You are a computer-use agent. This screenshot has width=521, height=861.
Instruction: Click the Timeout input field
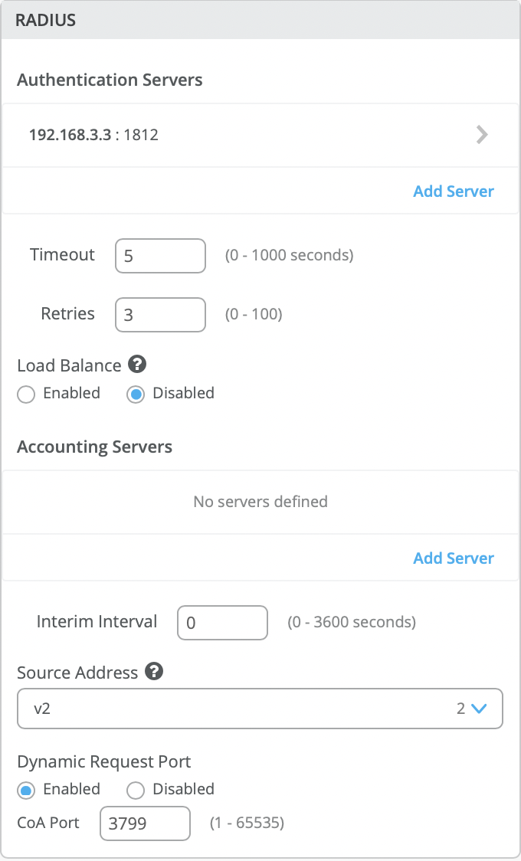160,256
